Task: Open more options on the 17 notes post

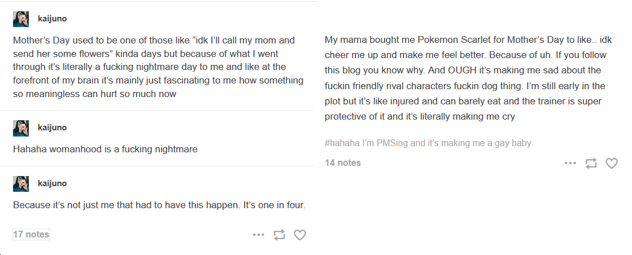Action: (258, 235)
